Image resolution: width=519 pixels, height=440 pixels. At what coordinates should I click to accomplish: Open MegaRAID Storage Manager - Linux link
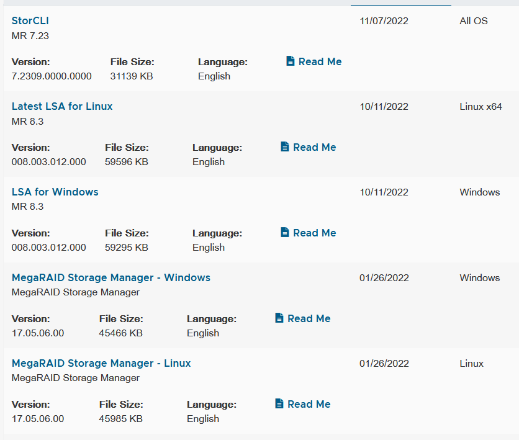(x=101, y=363)
